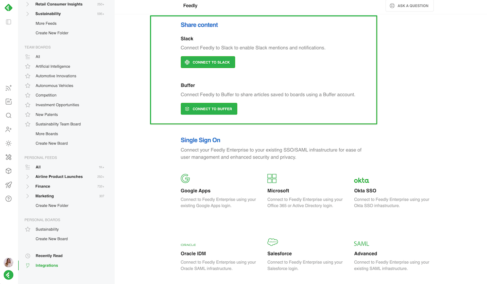
Task: Click the invite teammates icon
Action: point(8,129)
